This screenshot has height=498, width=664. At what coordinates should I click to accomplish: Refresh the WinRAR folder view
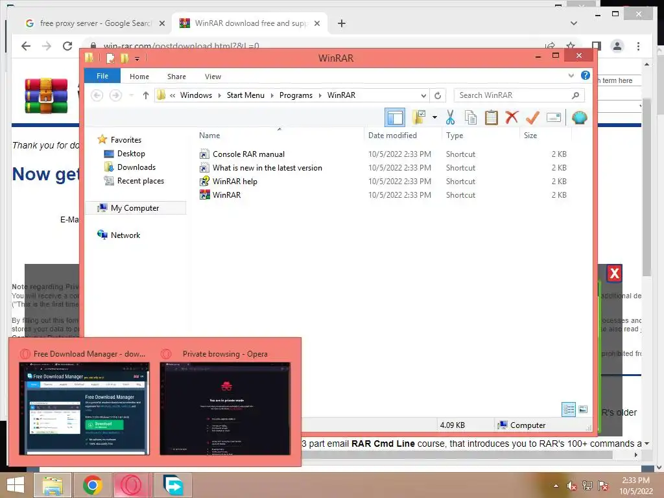point(438,96)
